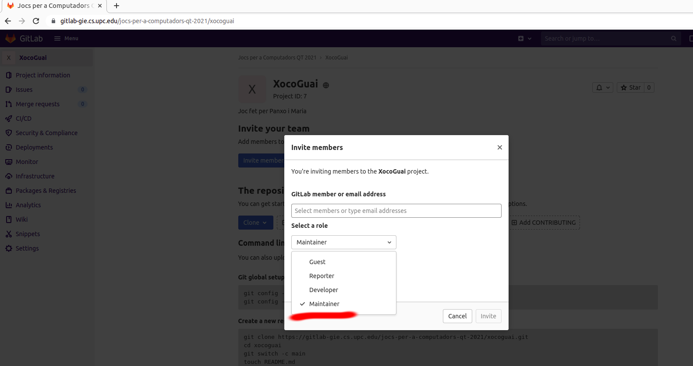Open the notification bell dropdown
The height and width of the screenshot is (366, 693).
coord(603,87)
